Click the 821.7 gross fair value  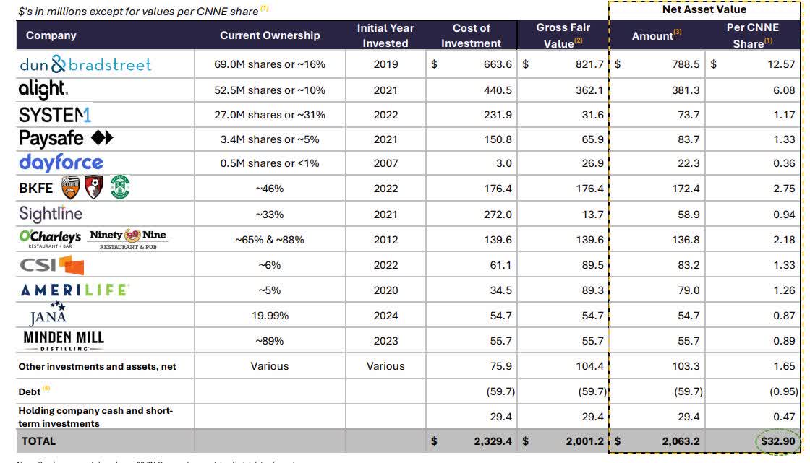589,64
